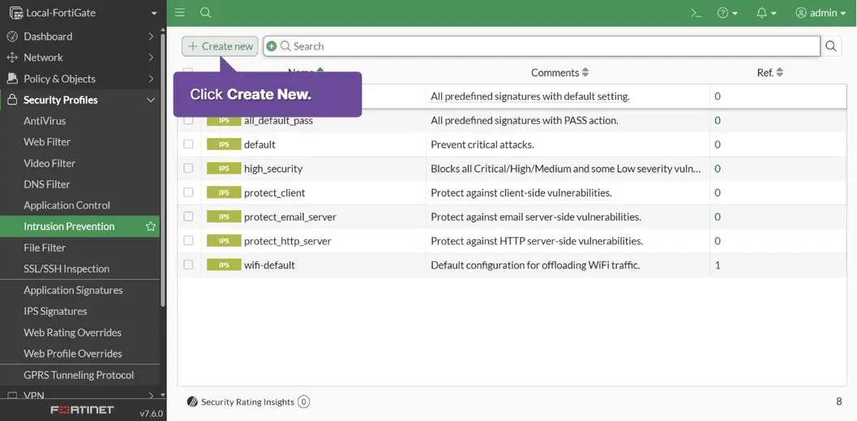857x421 pixels.
Task: Open the help question mark menu
Action: point(727,13)
